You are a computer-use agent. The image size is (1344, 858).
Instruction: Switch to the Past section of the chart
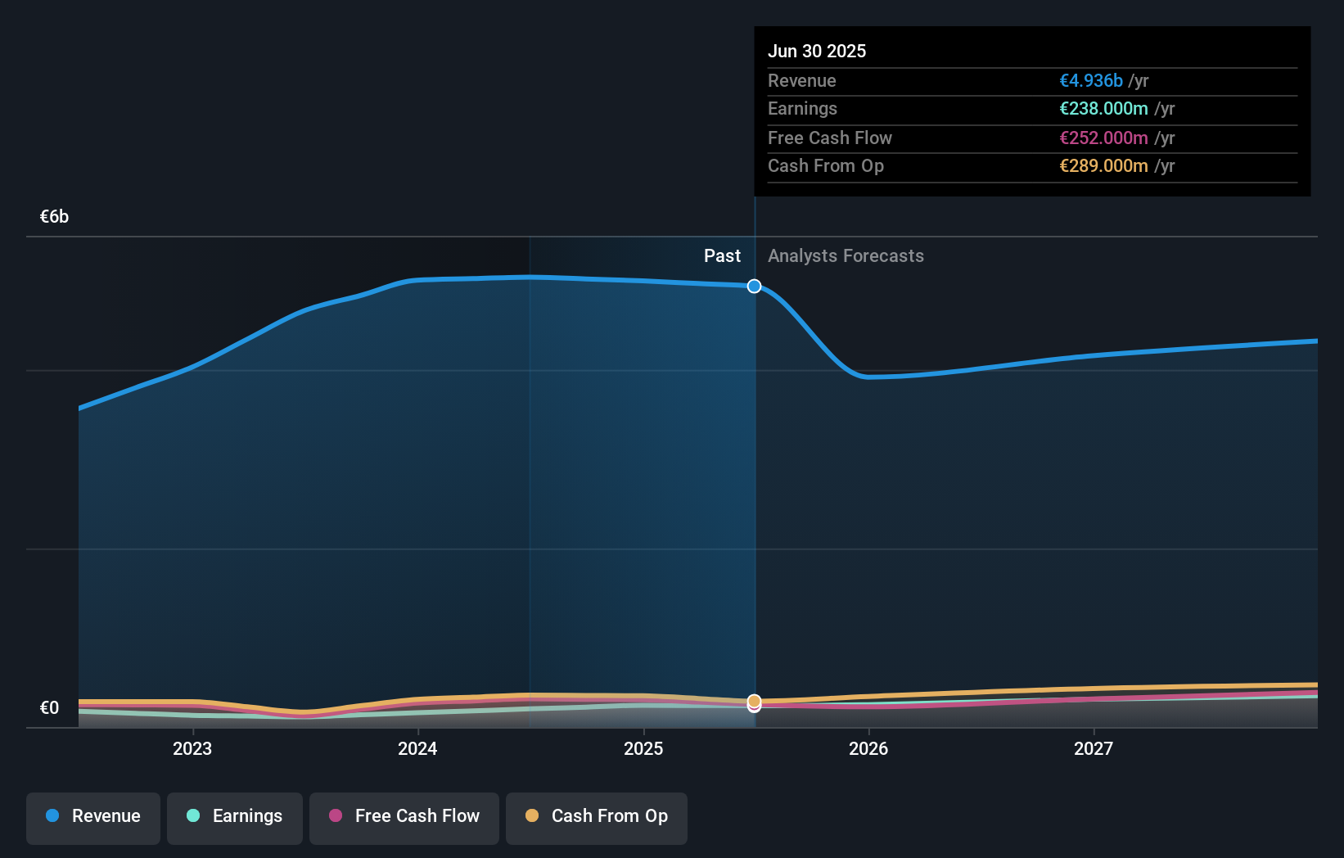pos(722,255)
